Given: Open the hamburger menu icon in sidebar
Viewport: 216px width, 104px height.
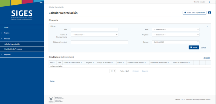Looking at the screenshot, I should 41,2.
